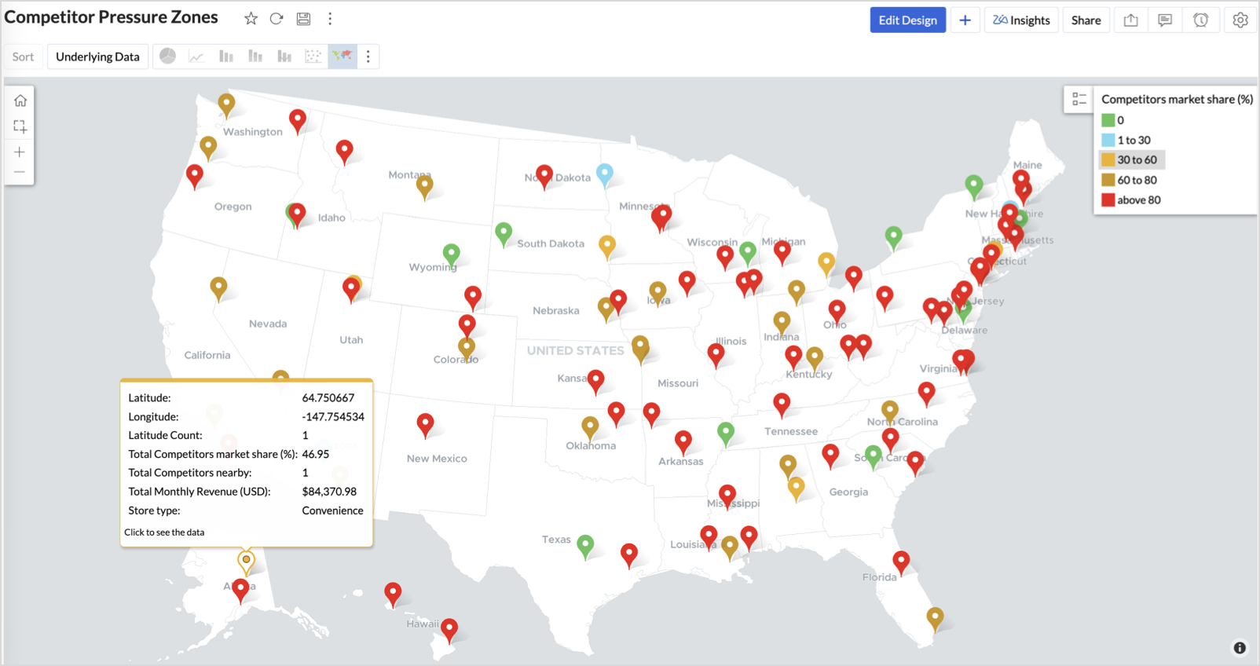1260x666 pixels.
Task: Reset map view with home icon
Action: [x=20, y=101]
